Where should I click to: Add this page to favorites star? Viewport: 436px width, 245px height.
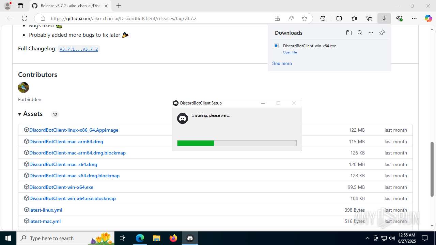[x=305, y=18]
